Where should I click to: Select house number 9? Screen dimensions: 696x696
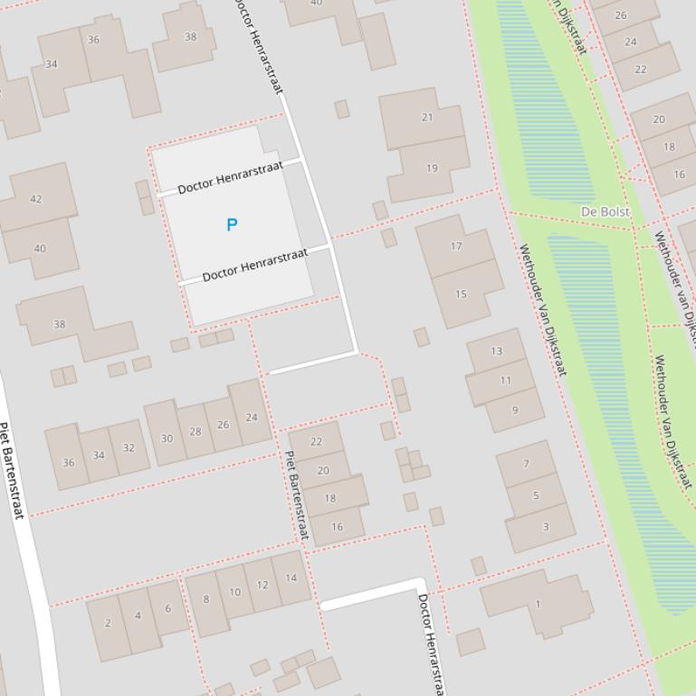[x=515, y=409]
